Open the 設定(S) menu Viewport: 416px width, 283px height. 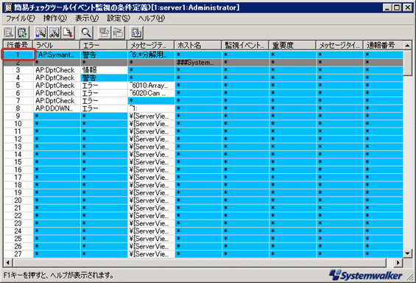119,18
